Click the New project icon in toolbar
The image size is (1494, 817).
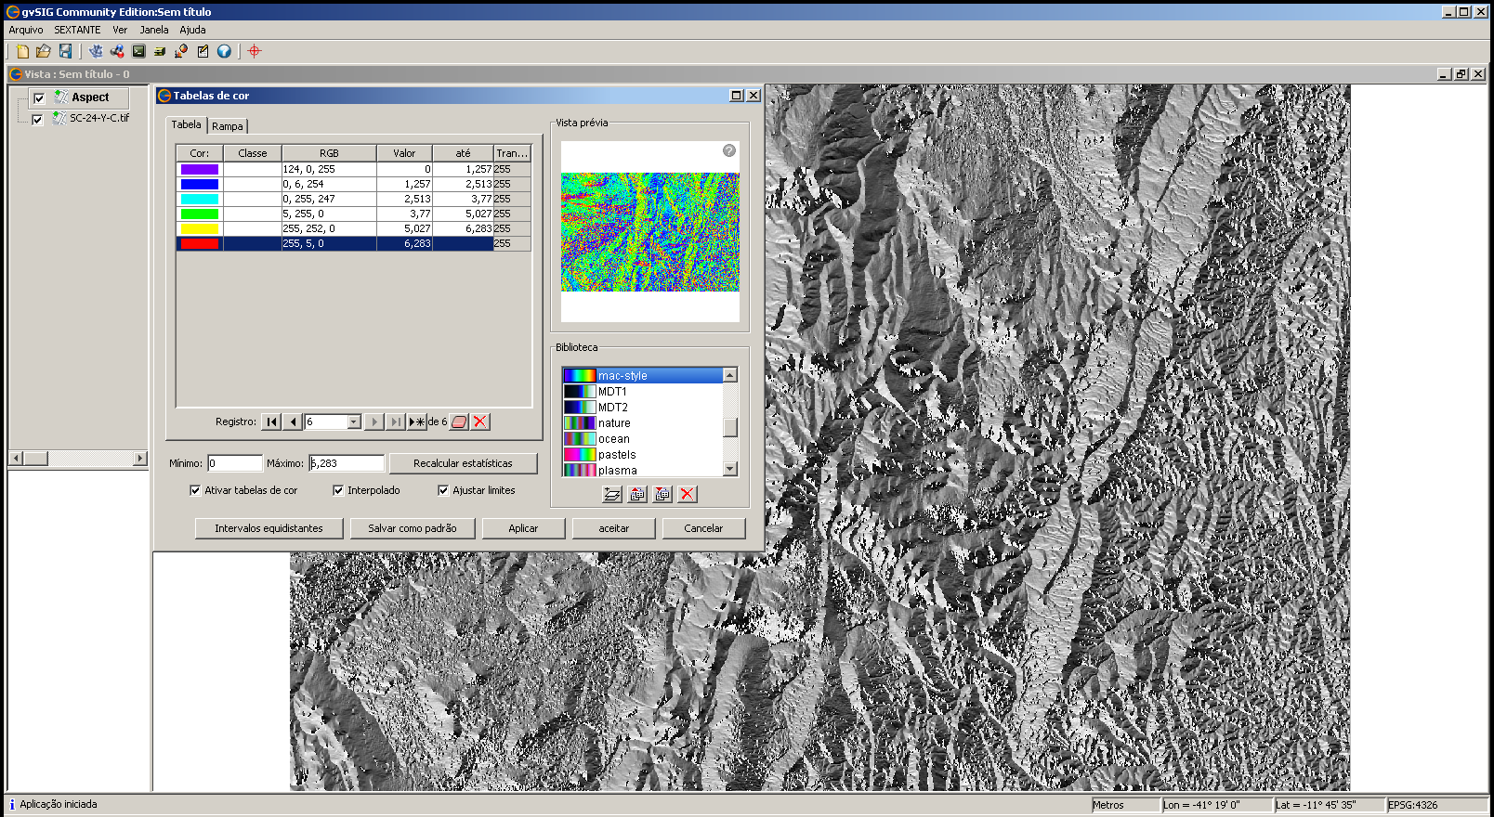point(22,51)
